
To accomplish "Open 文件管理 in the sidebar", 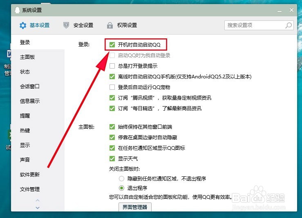I will (x=30, y=189).
